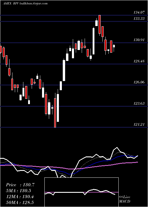Click the AMEX RFV bullkhan.tbrjar.com title text
148x207 pixels.
click(x=25, y=4)
